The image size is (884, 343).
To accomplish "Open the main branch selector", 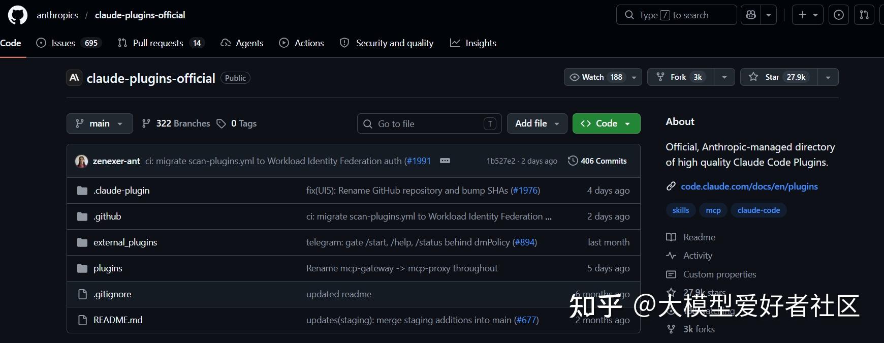I will 100,123.
